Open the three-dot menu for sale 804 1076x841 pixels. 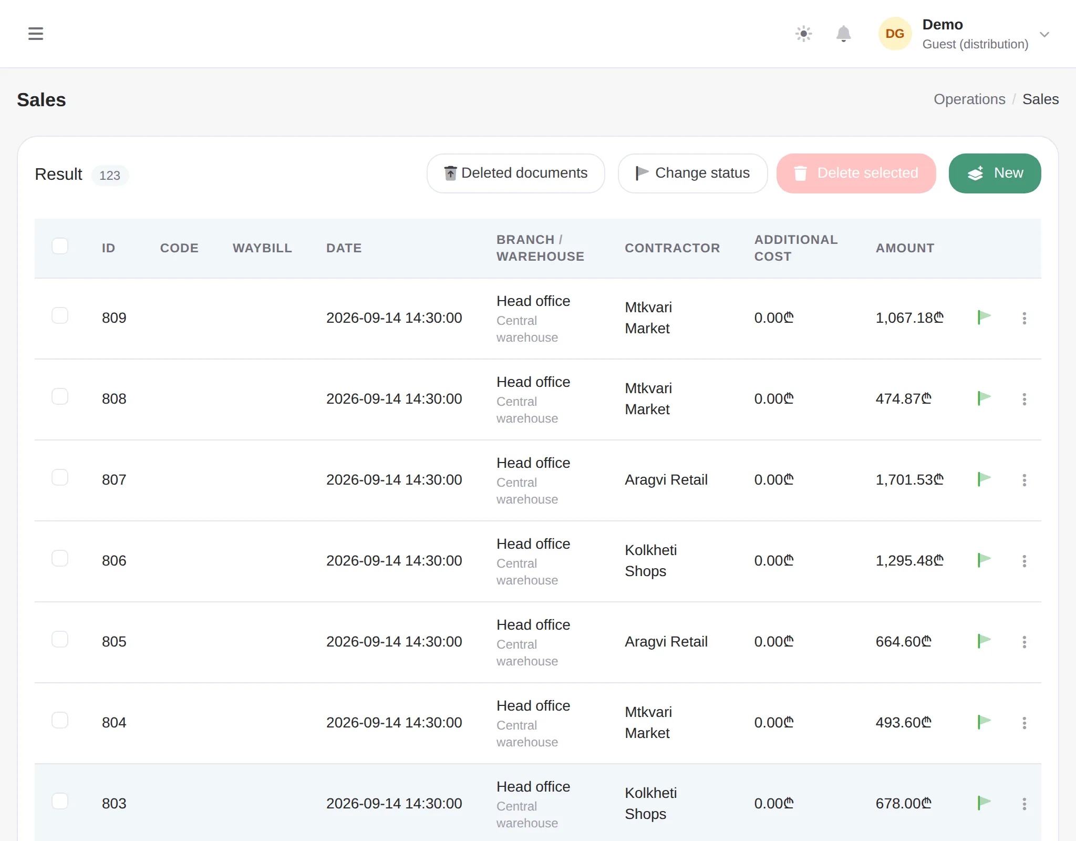pos(1024,723)
